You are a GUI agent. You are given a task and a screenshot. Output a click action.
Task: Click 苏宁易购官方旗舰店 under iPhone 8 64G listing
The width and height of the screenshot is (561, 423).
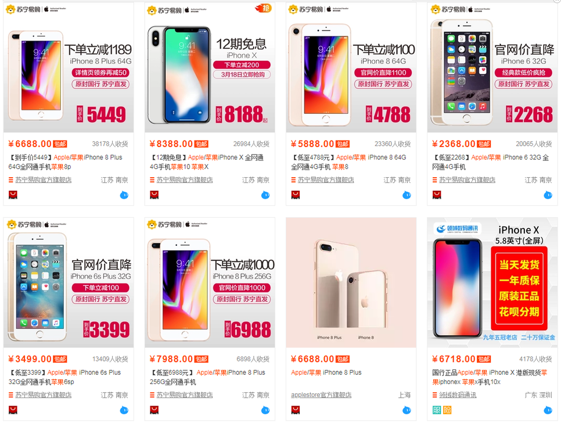[x=326, y=180]
